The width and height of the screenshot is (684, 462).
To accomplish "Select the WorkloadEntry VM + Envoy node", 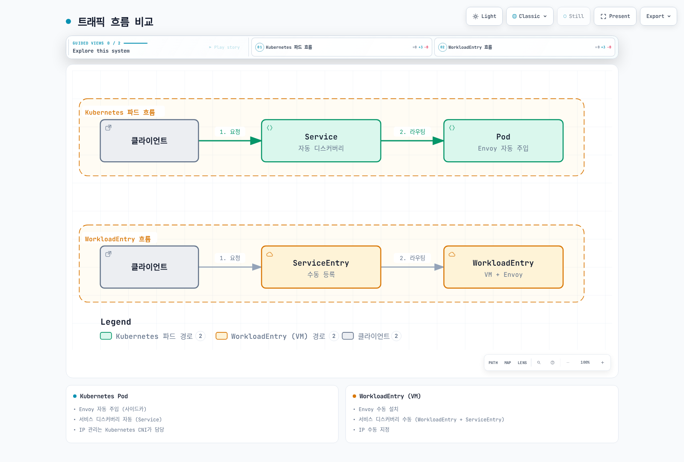I will pos(503,267).
